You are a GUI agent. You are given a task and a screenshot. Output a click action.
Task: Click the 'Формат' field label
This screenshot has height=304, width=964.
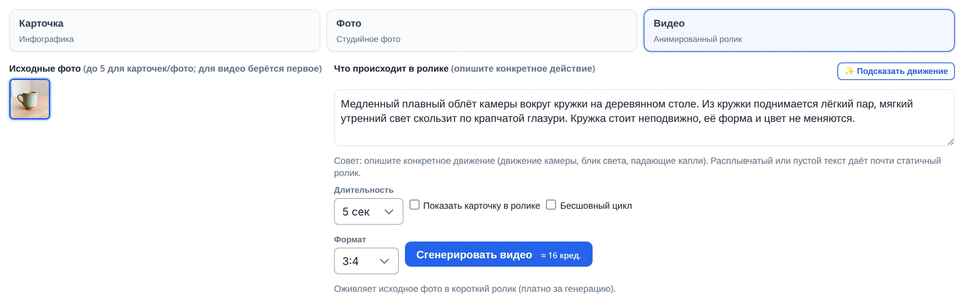[x=350, y=240]
